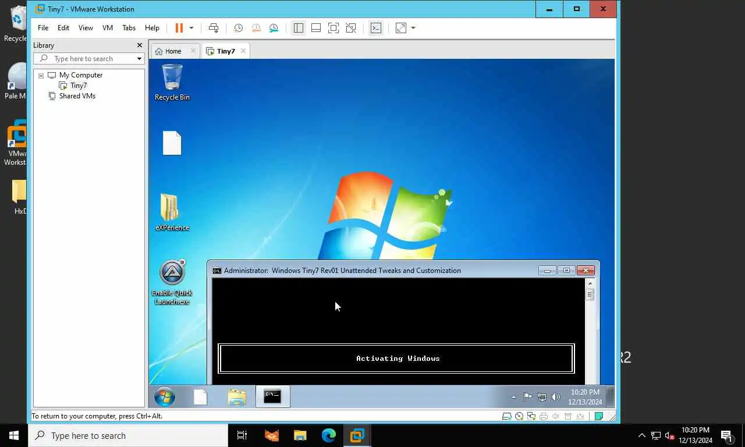
Task: Show hidden host tray icons chevron
Action: [642, 435]
